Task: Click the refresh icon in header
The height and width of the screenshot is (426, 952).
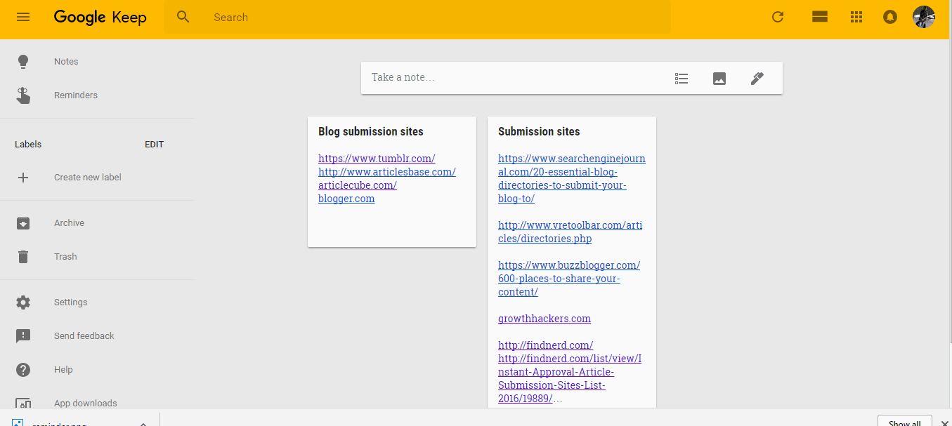Action: (778, 17)
